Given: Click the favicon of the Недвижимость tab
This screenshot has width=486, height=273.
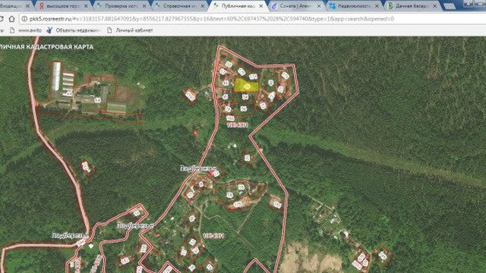Looking at the screenshot, I should 333,6.
